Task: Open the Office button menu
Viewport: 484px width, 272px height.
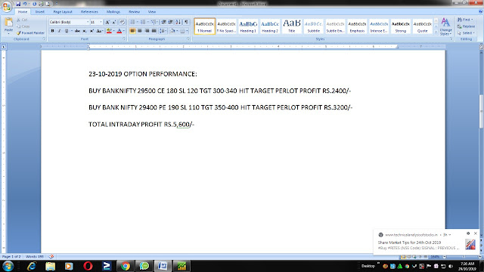Action: tap(7, 6)
